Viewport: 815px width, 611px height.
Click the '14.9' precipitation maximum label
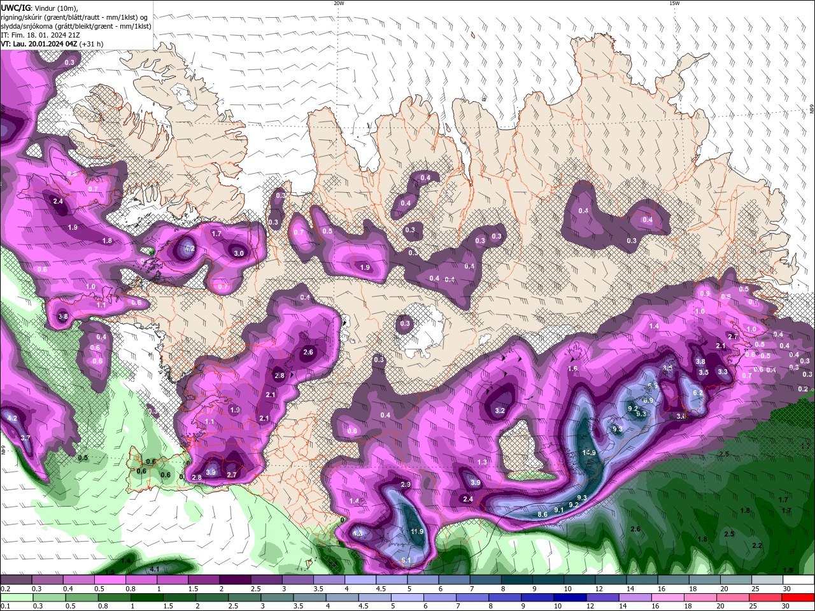pyautogui.click(x=589, y=453)
